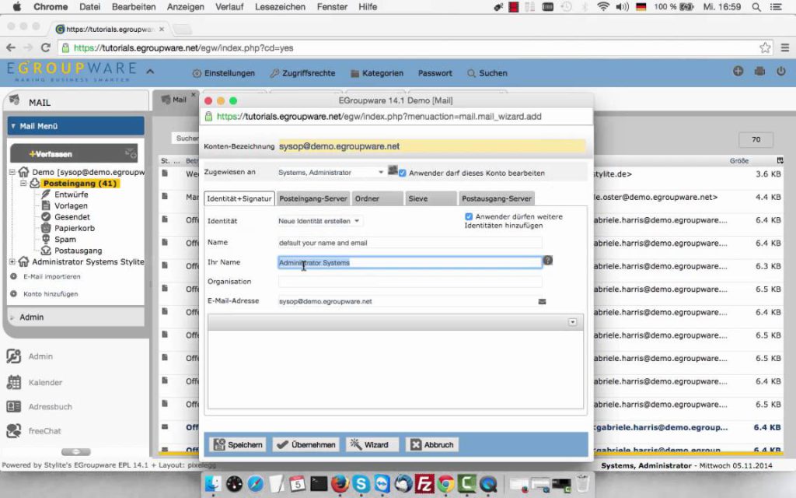Expand the Administrator Systems Stylite account

pyautogui.click(x=12, y=261)
